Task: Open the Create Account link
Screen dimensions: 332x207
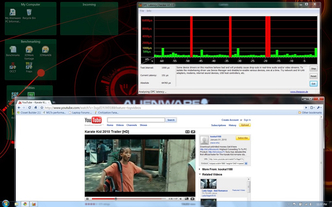Action: (230, 120)
